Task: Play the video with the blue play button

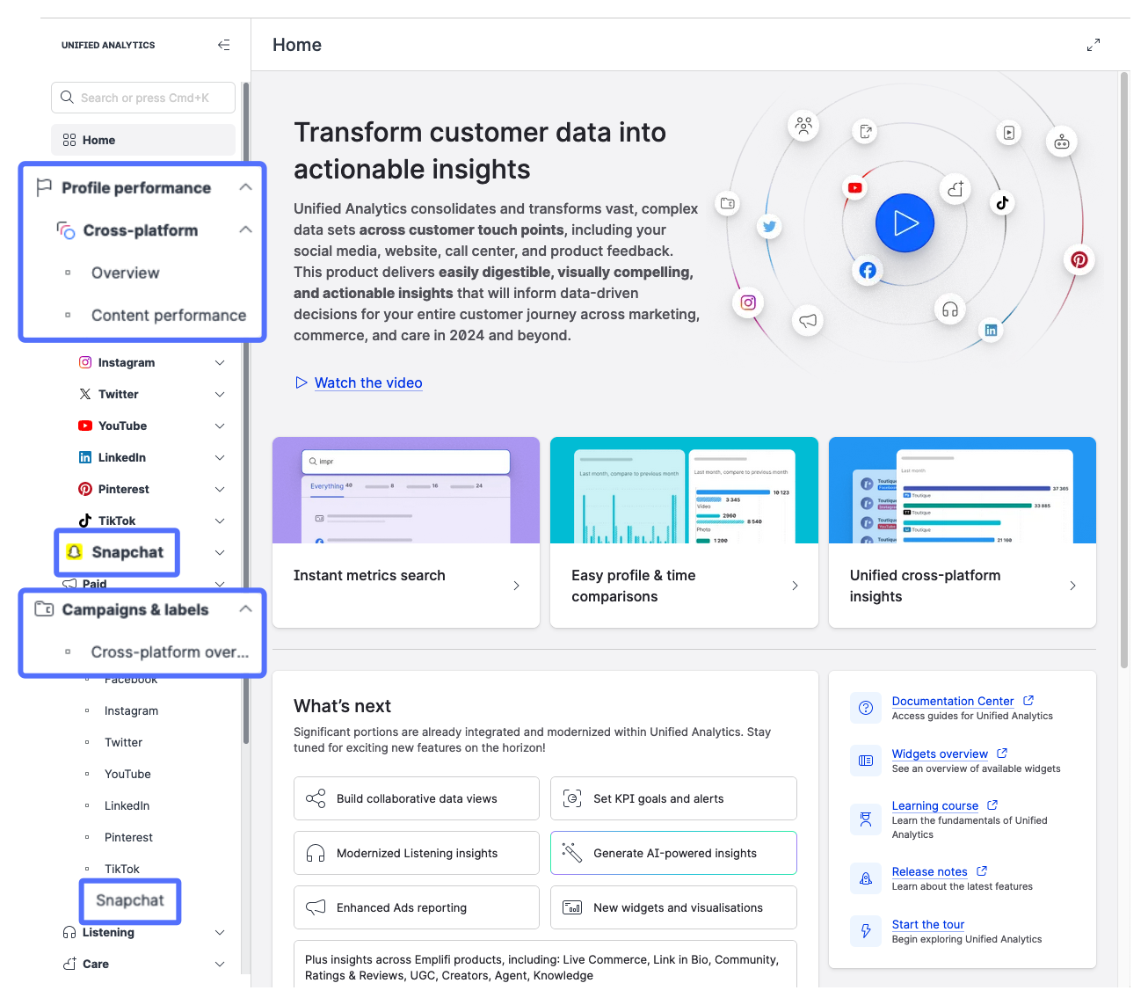Action: pos(905,223)
